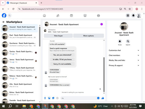Open Chrome profile icon in toolbar

(137, 9)
